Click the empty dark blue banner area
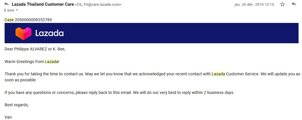 [181, 33]
